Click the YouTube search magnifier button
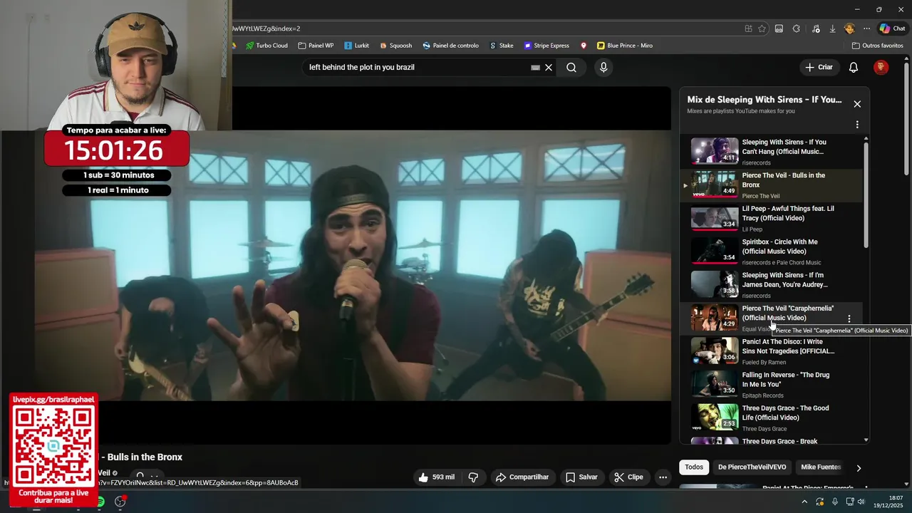912x513 pixels. pos(571,67)
